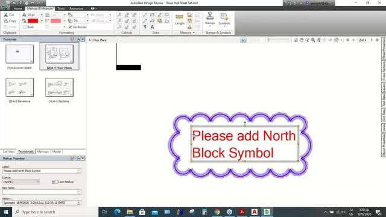
Task: Open the Layers side palette
Action: [384, 87]
